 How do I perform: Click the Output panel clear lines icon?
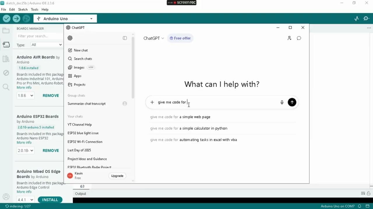363,193
